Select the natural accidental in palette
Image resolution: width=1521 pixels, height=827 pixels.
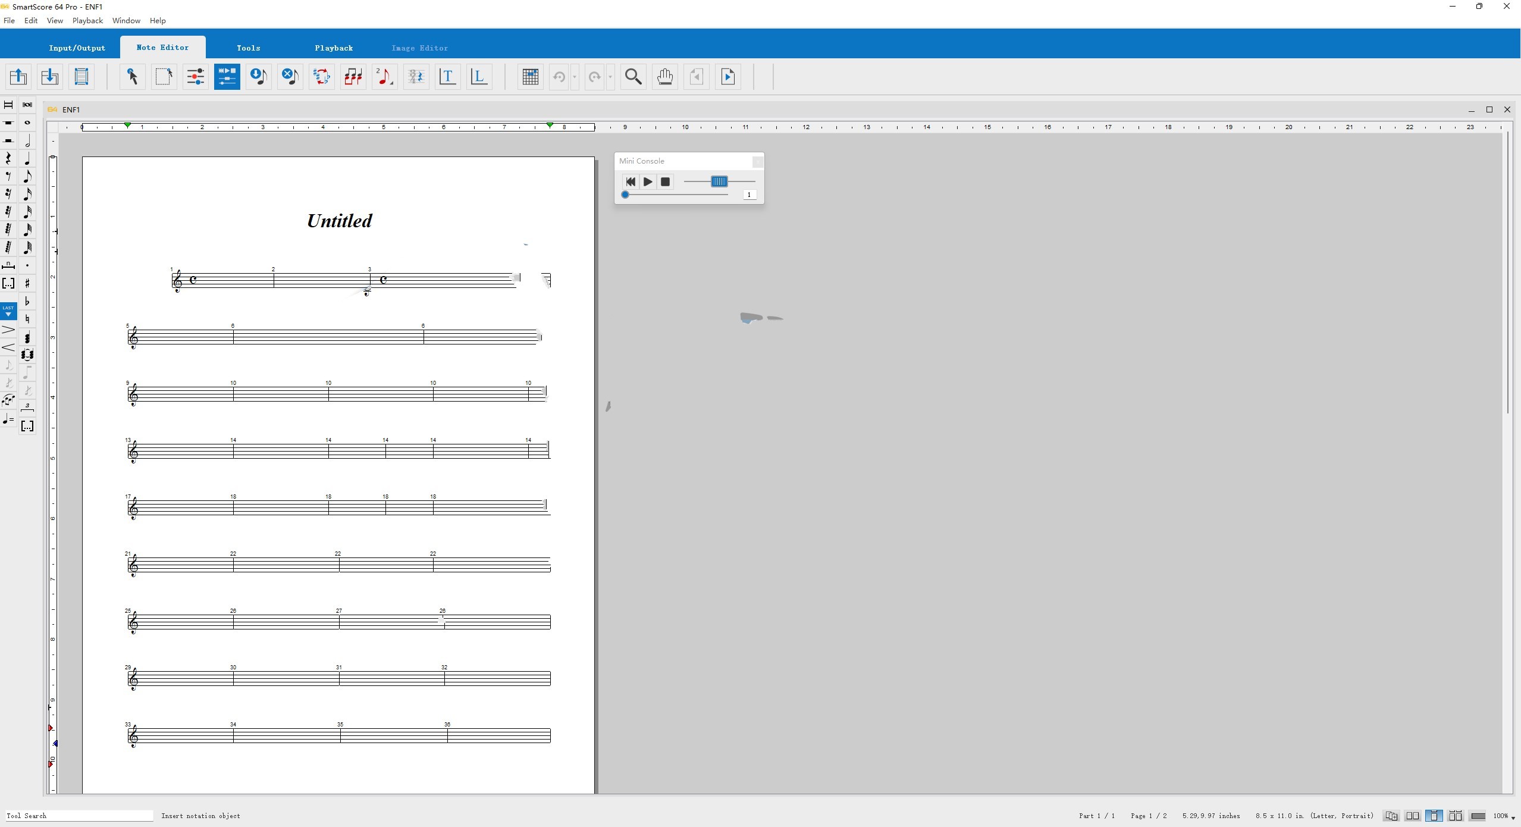point(27,319)
